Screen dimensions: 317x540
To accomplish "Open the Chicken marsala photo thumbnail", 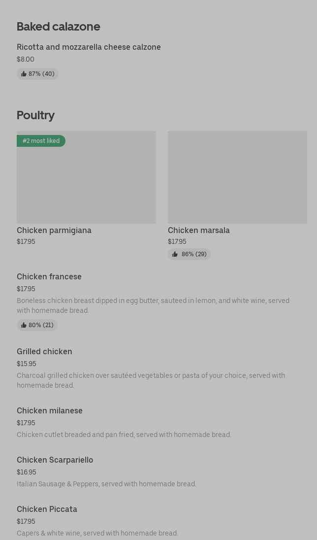I will point(237,177).
